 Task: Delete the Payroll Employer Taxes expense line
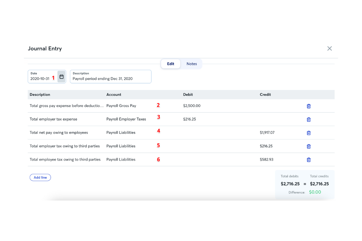click(x=309, y=119)
